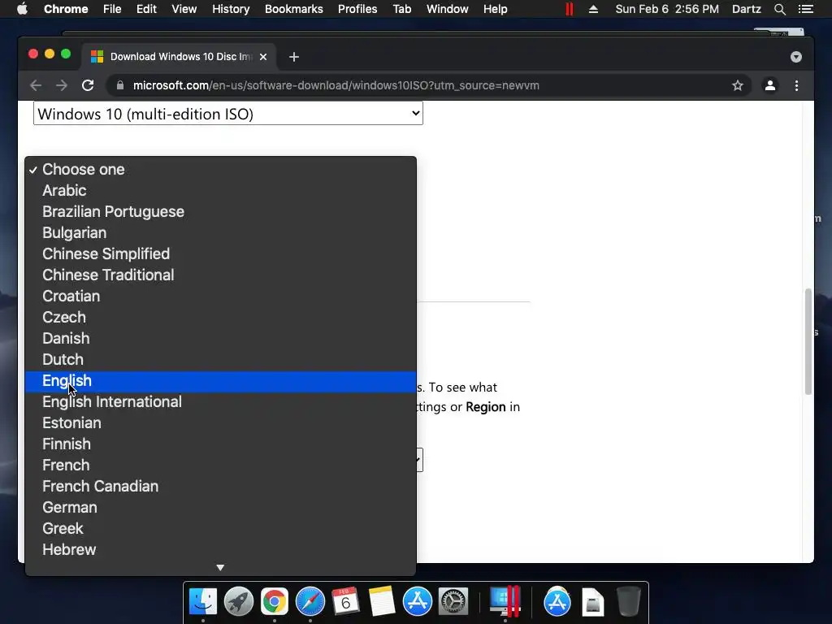Go forward one page in Chrome

[62, 85]
